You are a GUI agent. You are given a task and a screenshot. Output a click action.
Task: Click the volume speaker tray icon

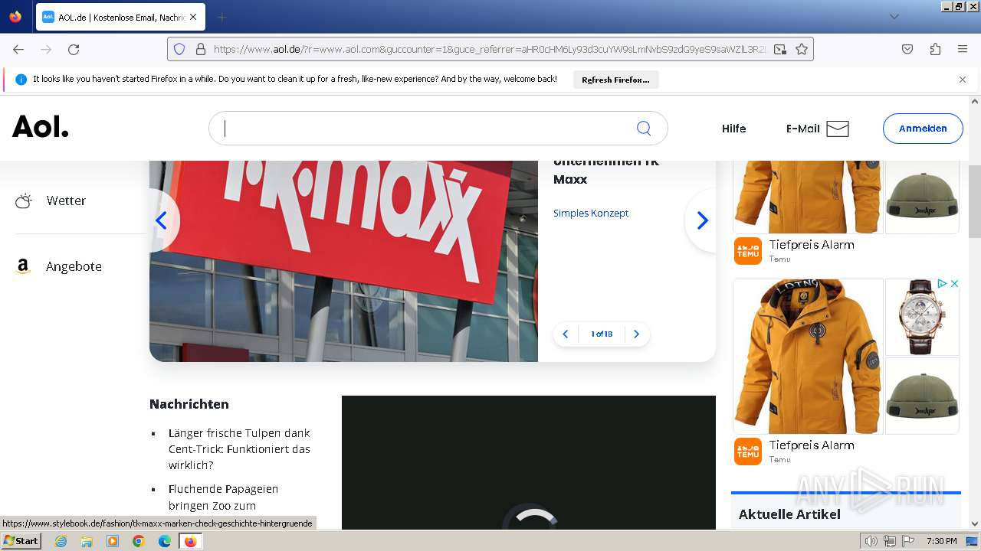[871, 541]
